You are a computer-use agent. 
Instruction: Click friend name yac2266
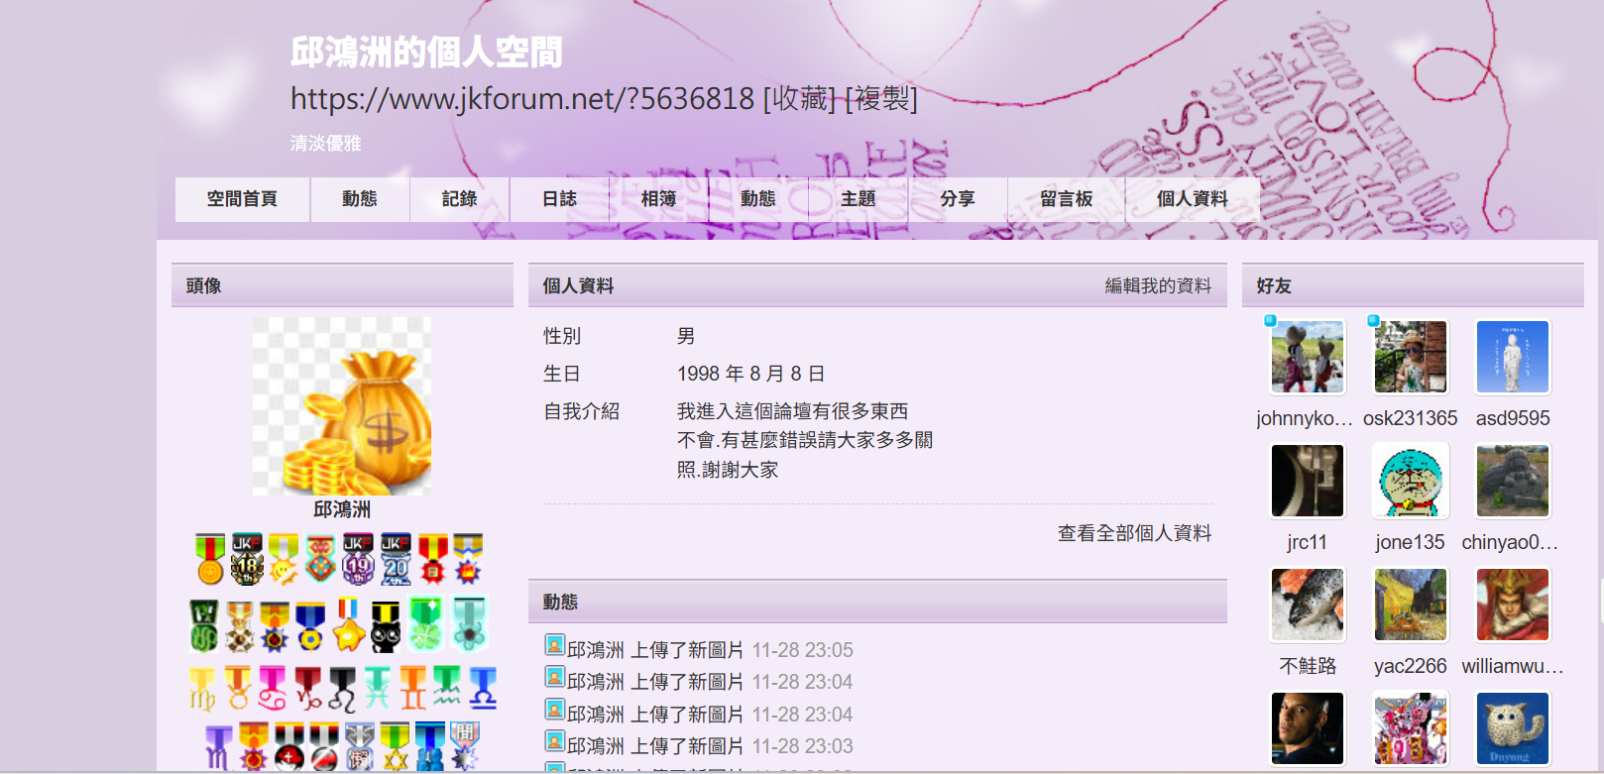[1411, 666]
